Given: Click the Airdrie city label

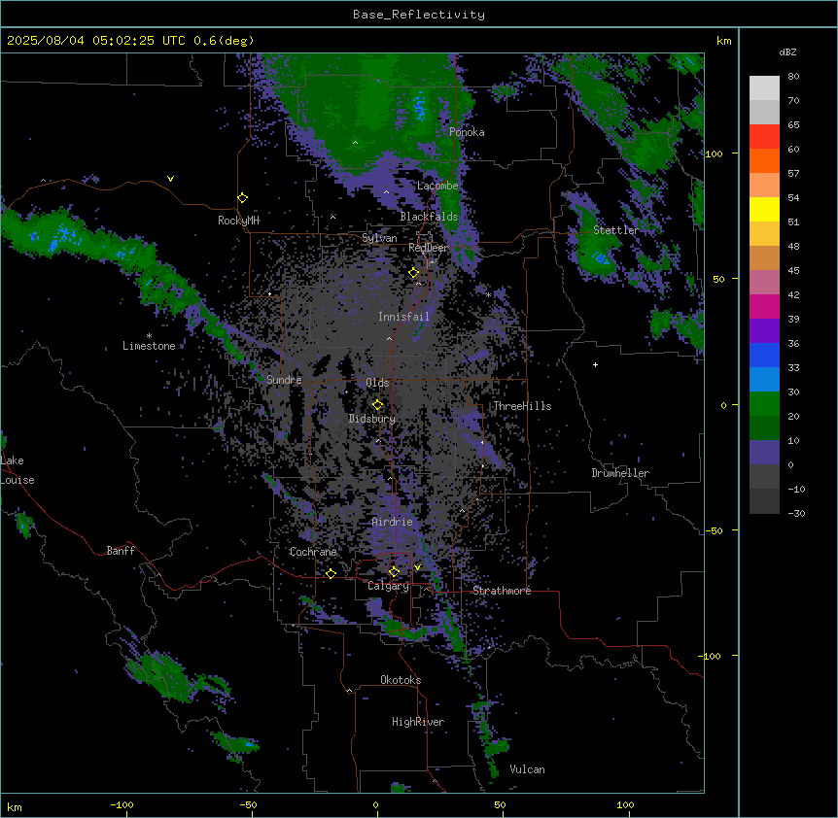Looking at the screenshot, I should [x=393, y=522].
